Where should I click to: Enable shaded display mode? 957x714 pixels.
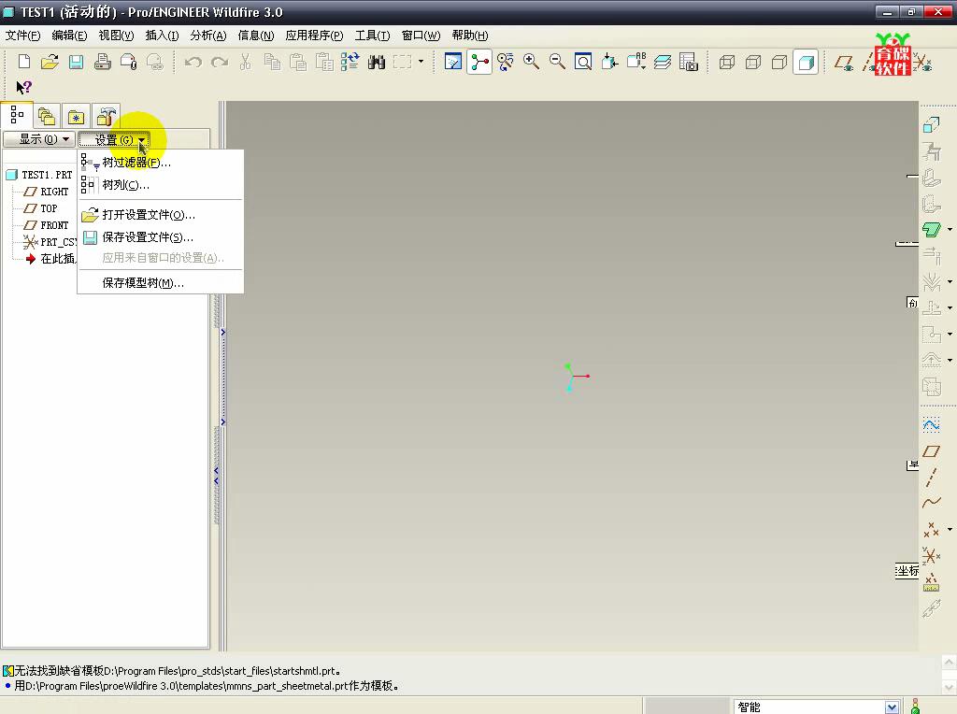tap(806, 62)
